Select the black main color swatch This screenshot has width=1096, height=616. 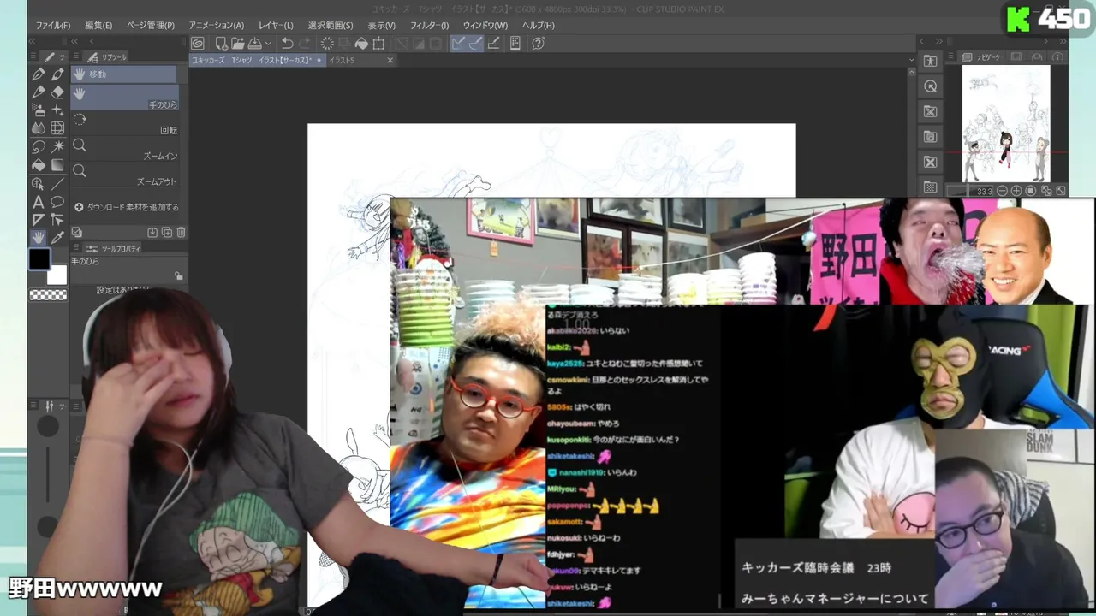[x=39, y=259]
